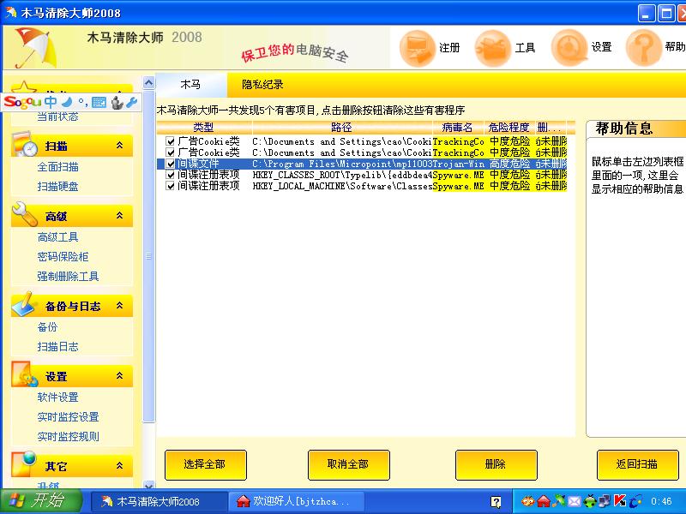Viewport: 686px width, 514px height.
Task: Click the umbrella icon in the window title bar
Action: pos(11,13)
